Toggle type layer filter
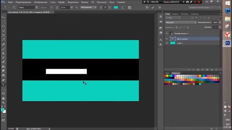232x130 pixels. click(x=200, y=18)
